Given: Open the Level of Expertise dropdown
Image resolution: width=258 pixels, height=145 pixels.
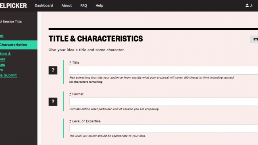Looking at the screenshot, I should (x=164, y=129).
